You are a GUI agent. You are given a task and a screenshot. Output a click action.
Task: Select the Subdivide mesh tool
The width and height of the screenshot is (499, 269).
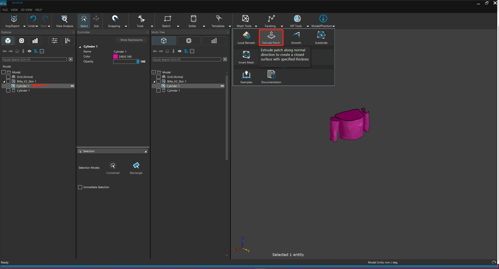(x=321, y=37)
